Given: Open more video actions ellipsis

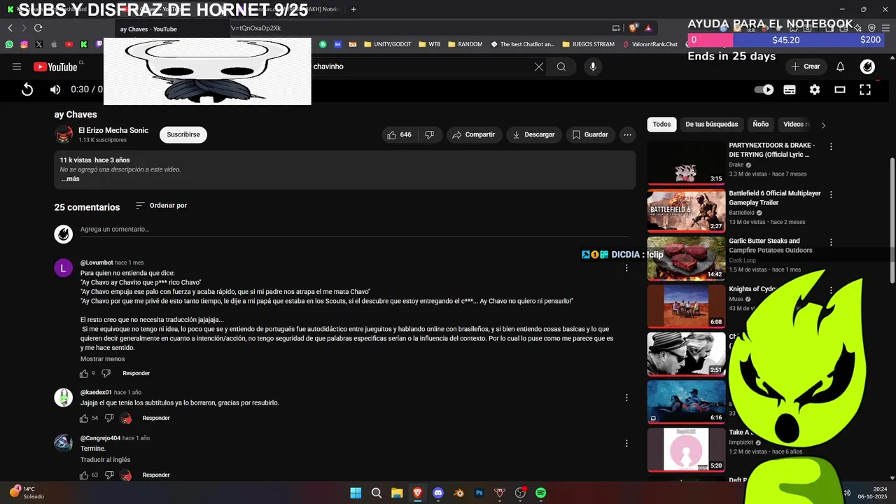Looking at the screenshot, I should point(628,134).
